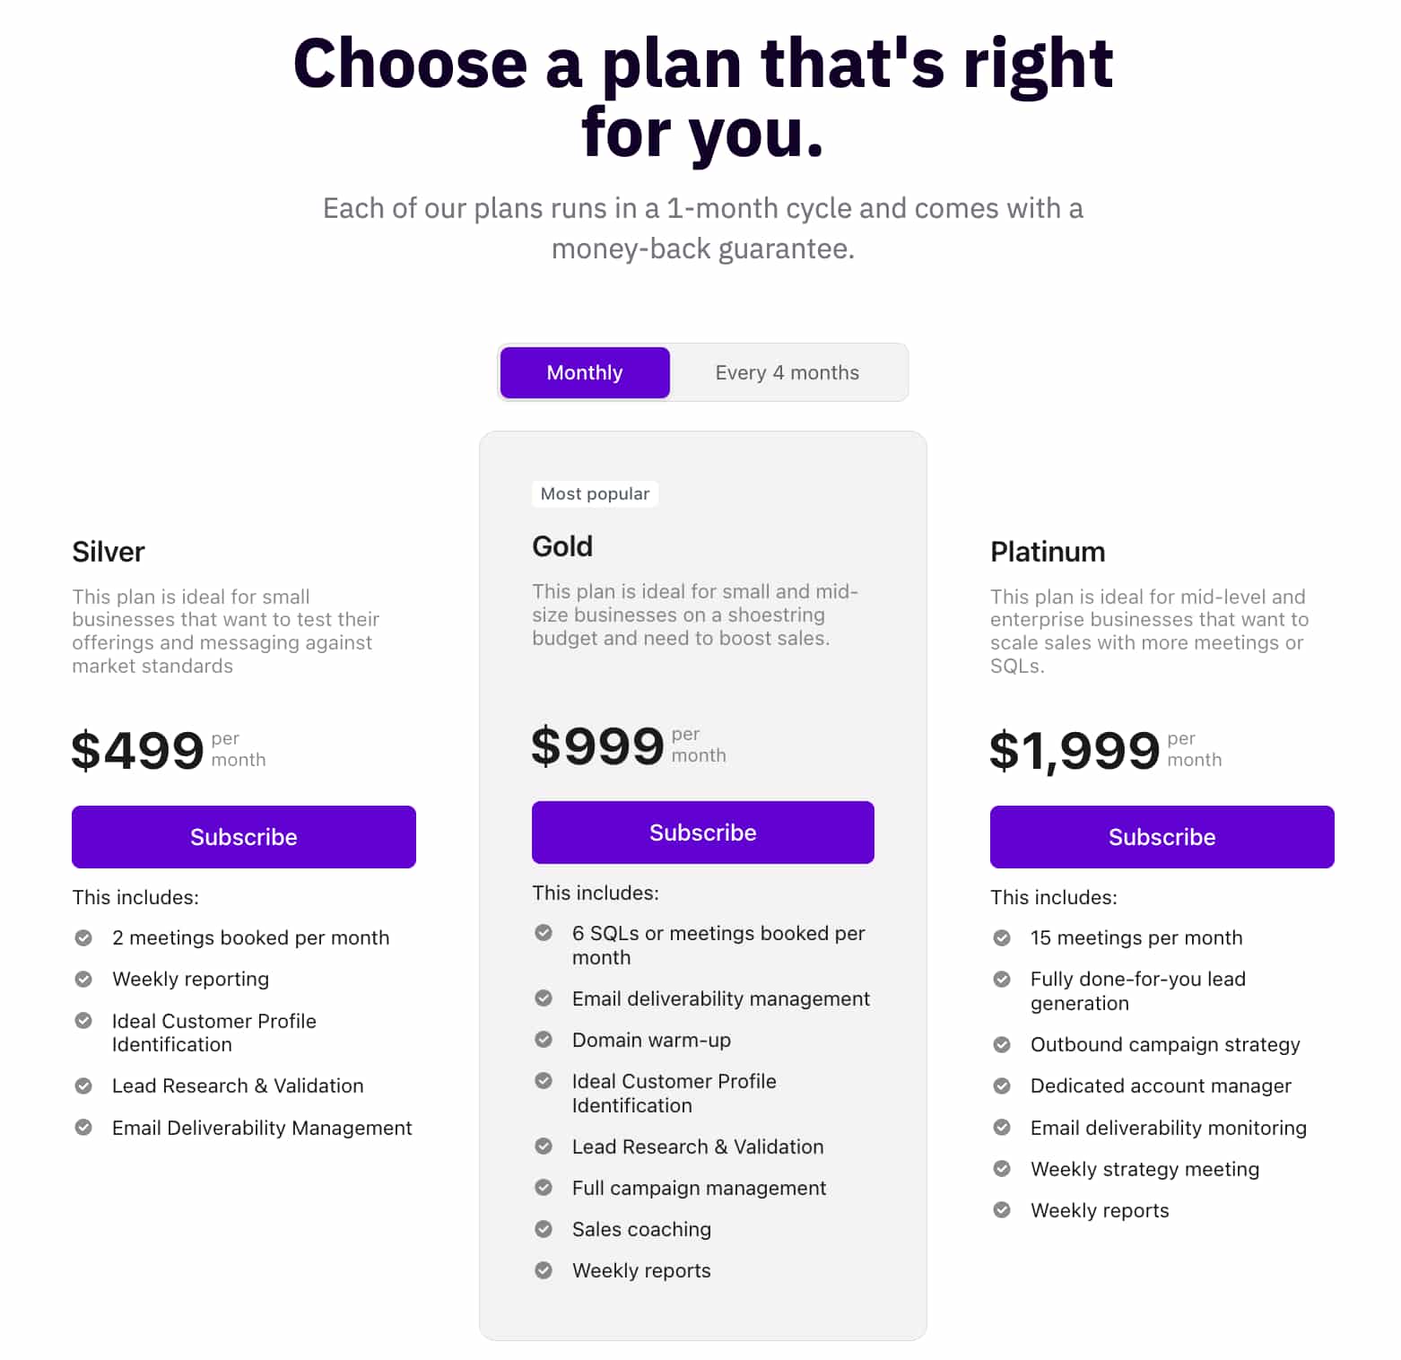Select the Monthly billing option

pos(584,372)
